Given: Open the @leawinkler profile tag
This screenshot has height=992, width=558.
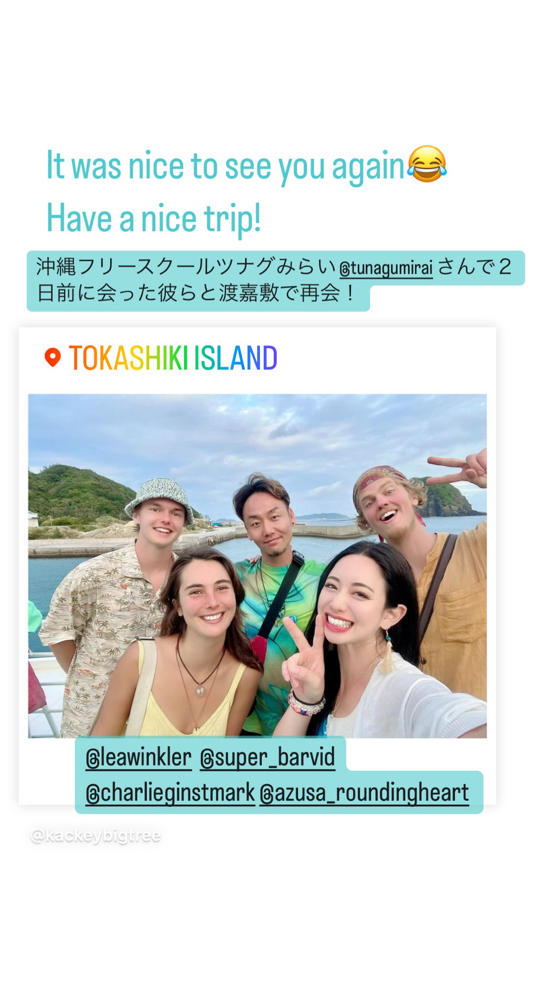Looking at the screenshot, I should (138, 757).
